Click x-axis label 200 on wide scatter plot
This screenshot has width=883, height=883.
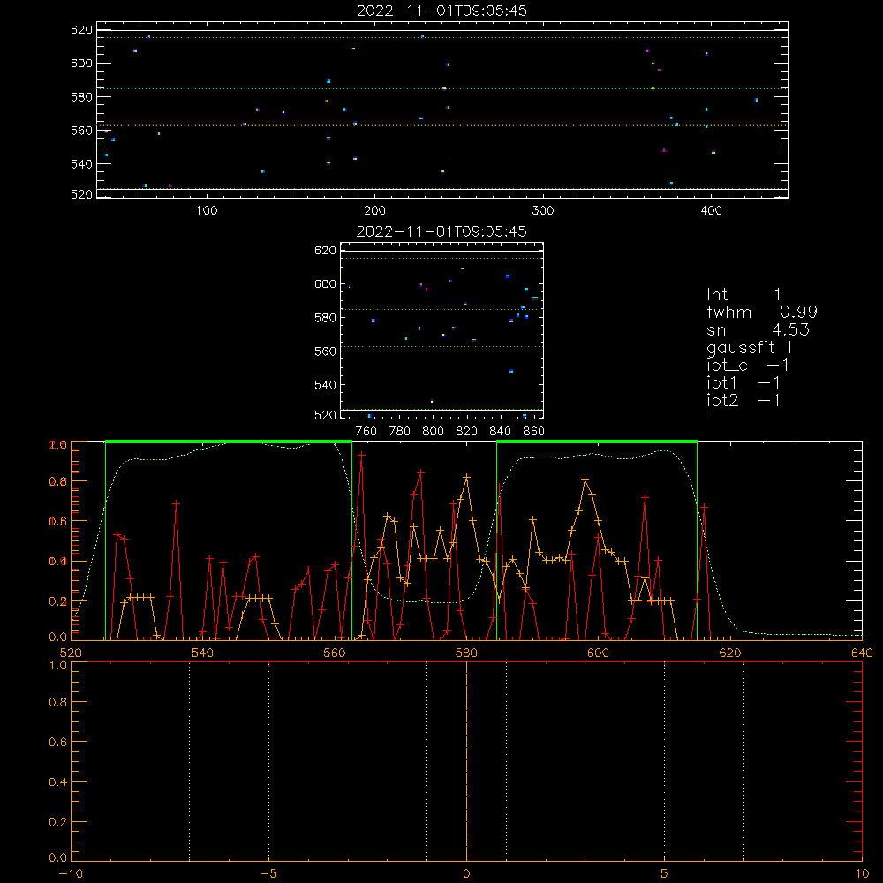click(374, 211)
